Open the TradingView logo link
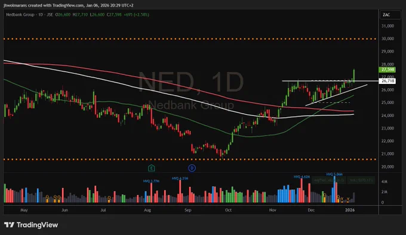406x235 pixels. pos(31,225)
